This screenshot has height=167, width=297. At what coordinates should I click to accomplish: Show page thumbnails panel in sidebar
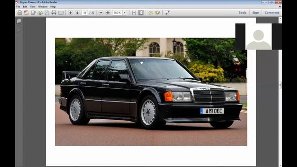pyautogui.click(x=19, y=21)
